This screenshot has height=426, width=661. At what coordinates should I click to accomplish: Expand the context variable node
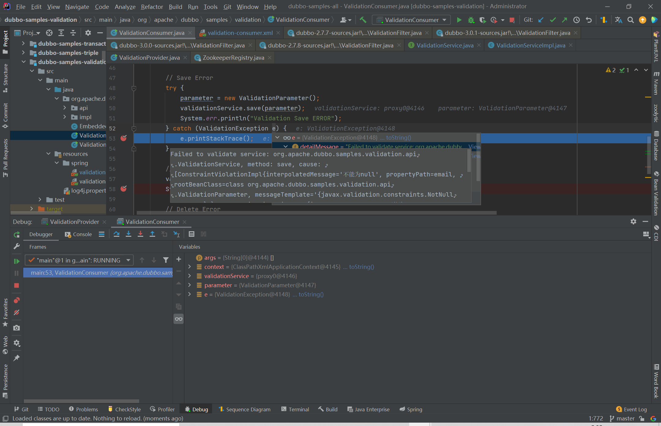pos(189,267)
